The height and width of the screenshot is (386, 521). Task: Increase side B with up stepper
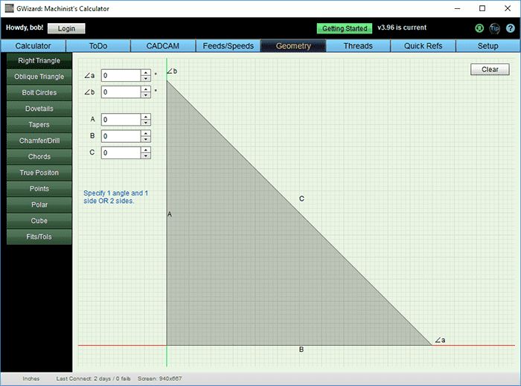[146, 133]
